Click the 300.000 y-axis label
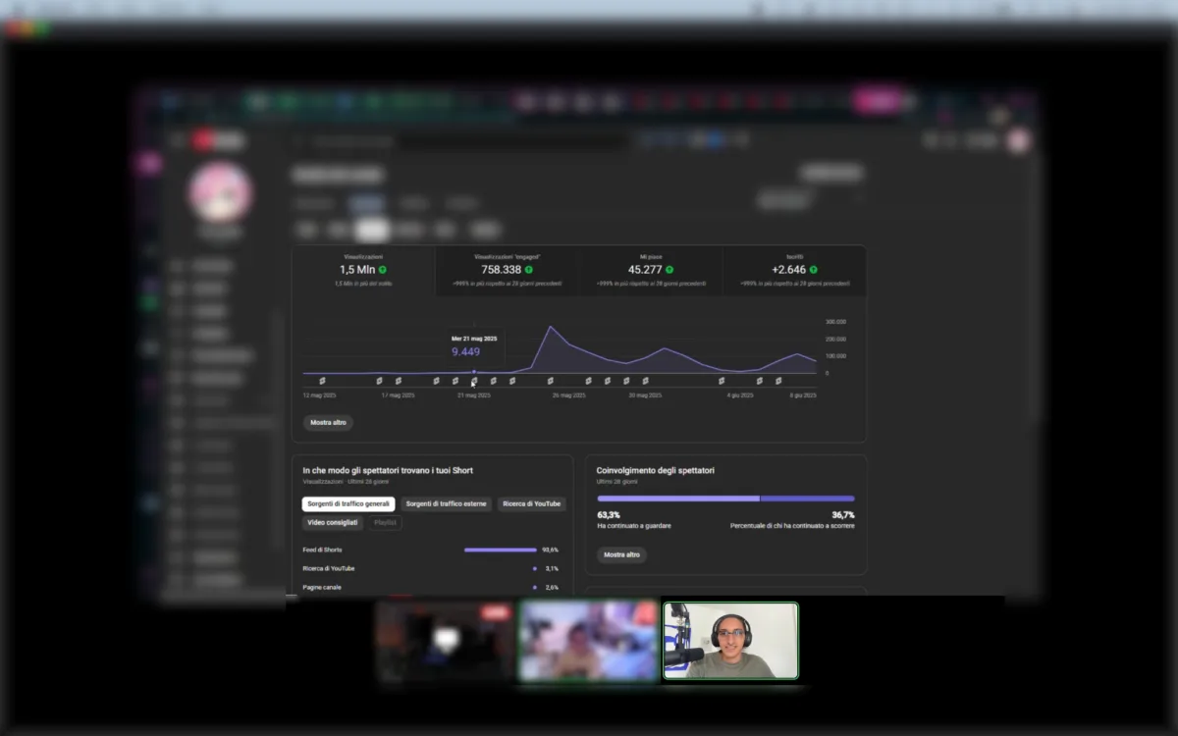1178x736 pixels. [835, 322]
